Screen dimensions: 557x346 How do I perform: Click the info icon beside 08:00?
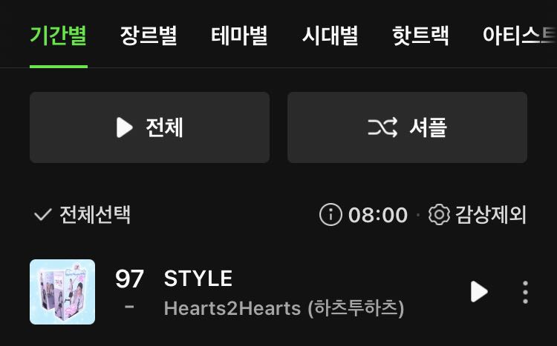coord(330,214)
